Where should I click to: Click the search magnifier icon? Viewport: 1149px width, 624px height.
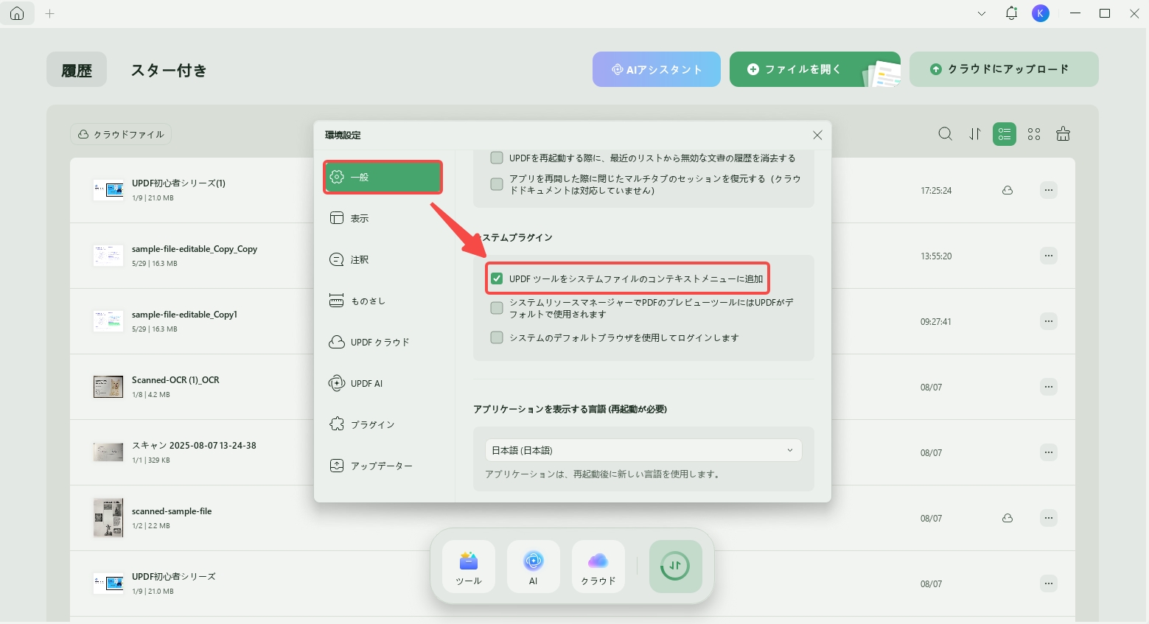(x=946, y=134)
